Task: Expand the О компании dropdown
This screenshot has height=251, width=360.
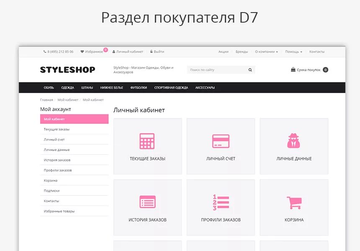Action: tap(266, 51)
